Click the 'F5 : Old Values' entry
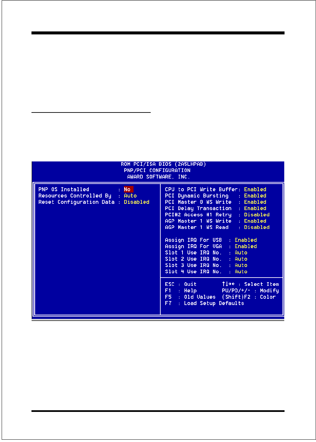This screenshot has height=442, width=316. pyautogui.click(x=190, y=296)
